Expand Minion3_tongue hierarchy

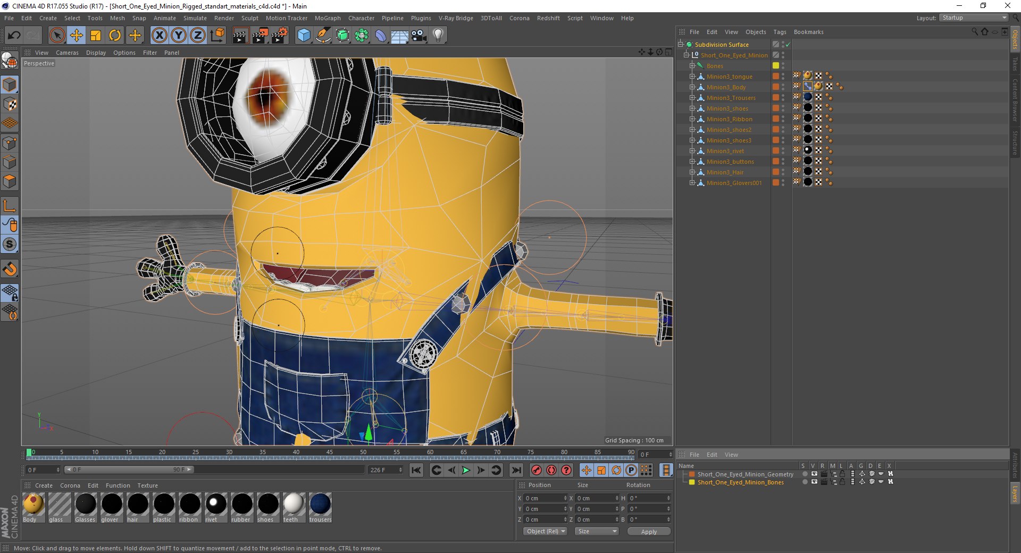click(x=692, y=77)
